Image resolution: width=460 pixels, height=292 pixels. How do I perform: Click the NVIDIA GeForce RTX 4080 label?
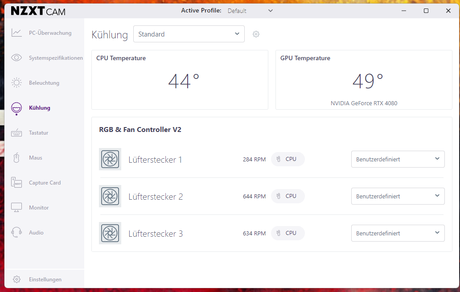tap(364, 103)
